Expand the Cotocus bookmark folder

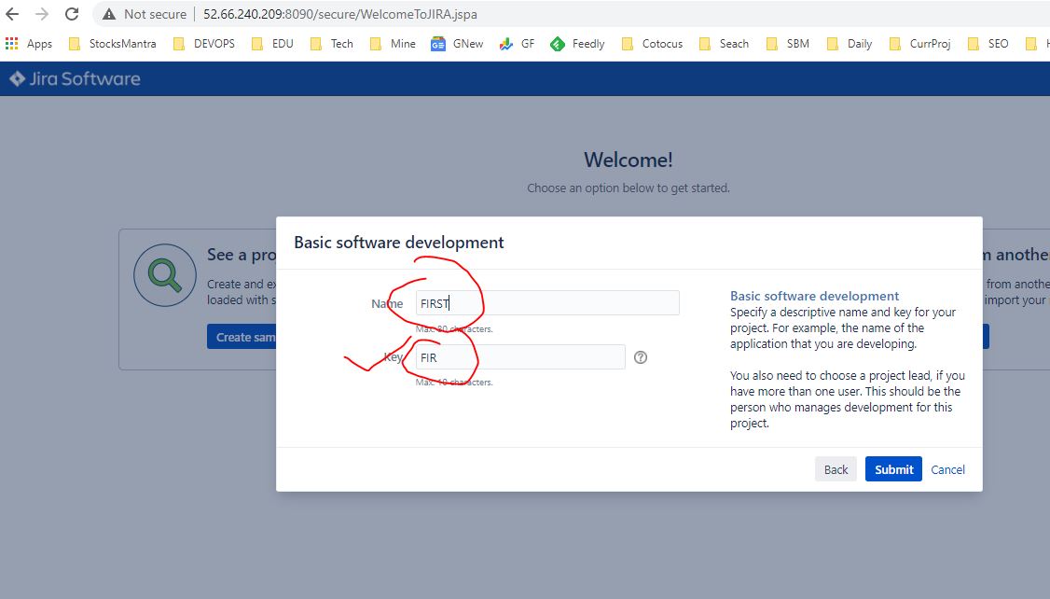tap(651, 44)
